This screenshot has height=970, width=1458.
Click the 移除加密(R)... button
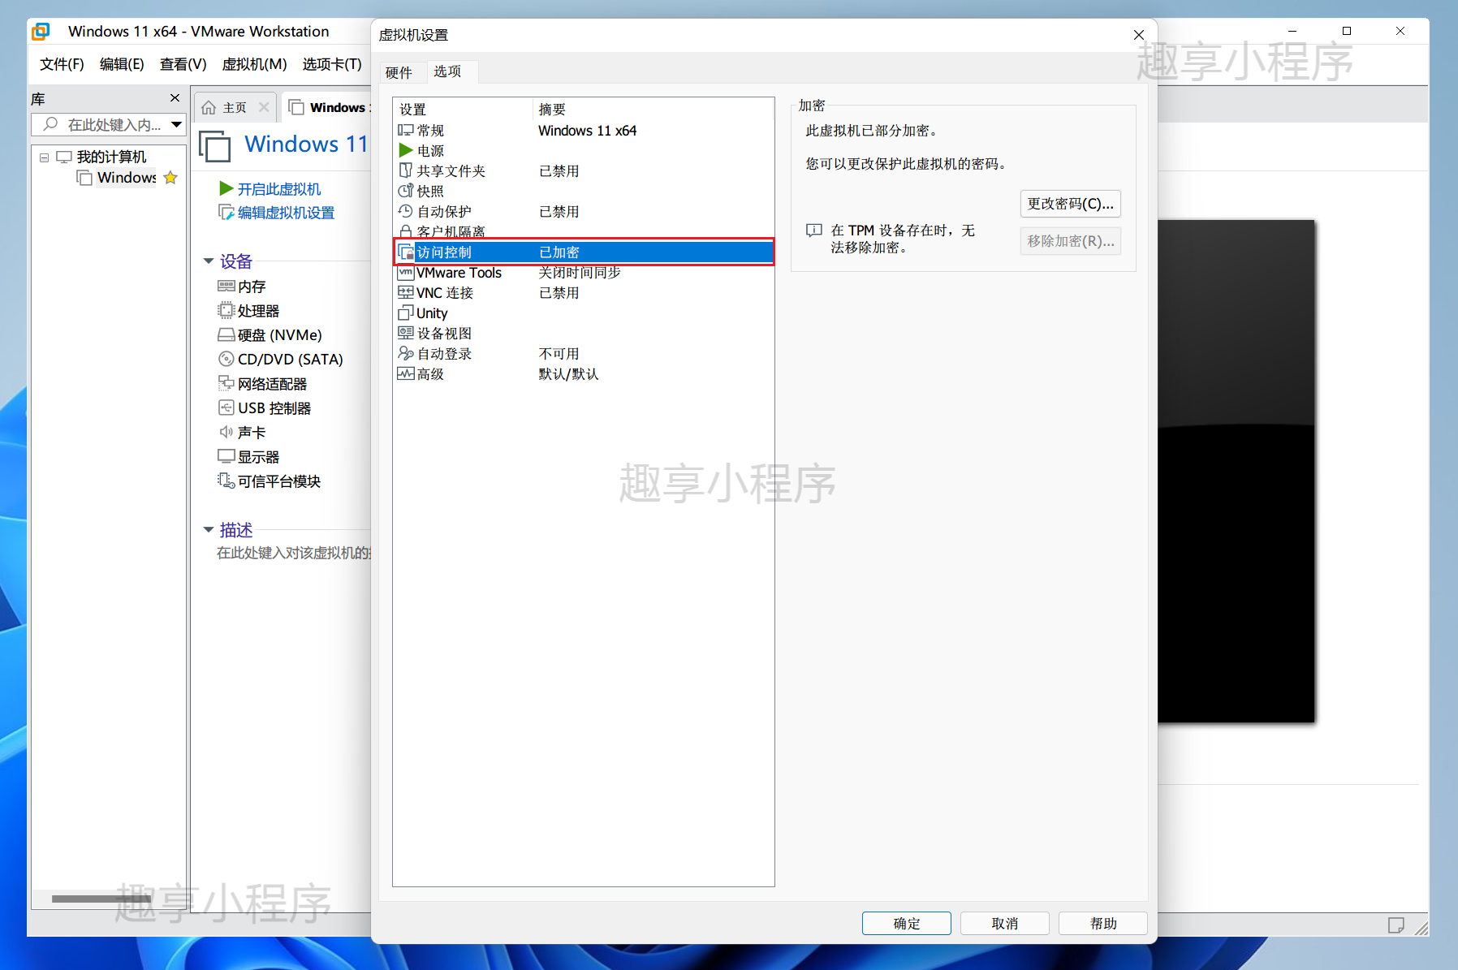(1070, 241)
